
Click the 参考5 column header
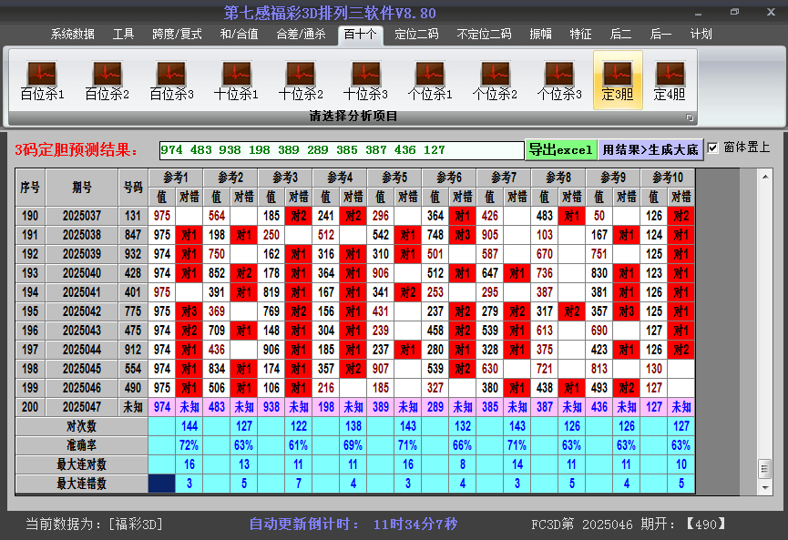coord(394,178)
